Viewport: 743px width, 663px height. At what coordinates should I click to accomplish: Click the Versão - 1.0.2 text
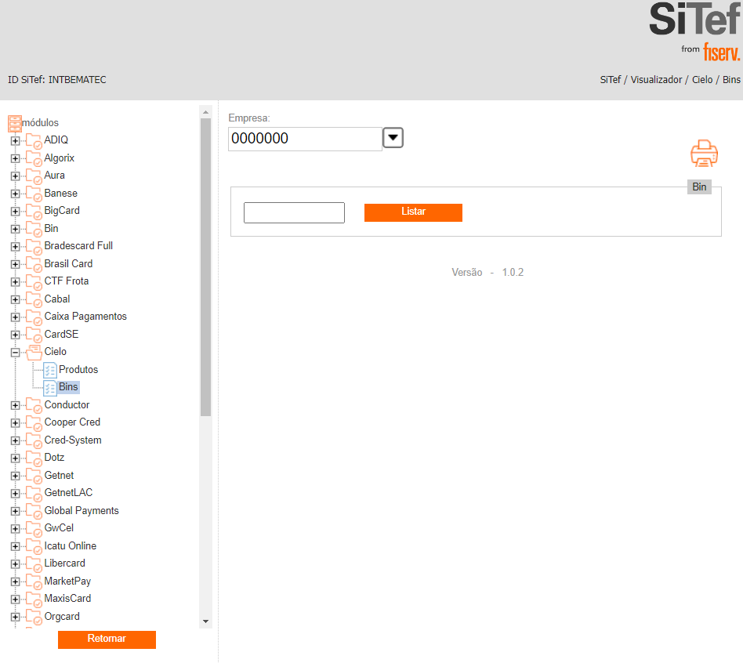pyautogui.click(x=487, y=273)
